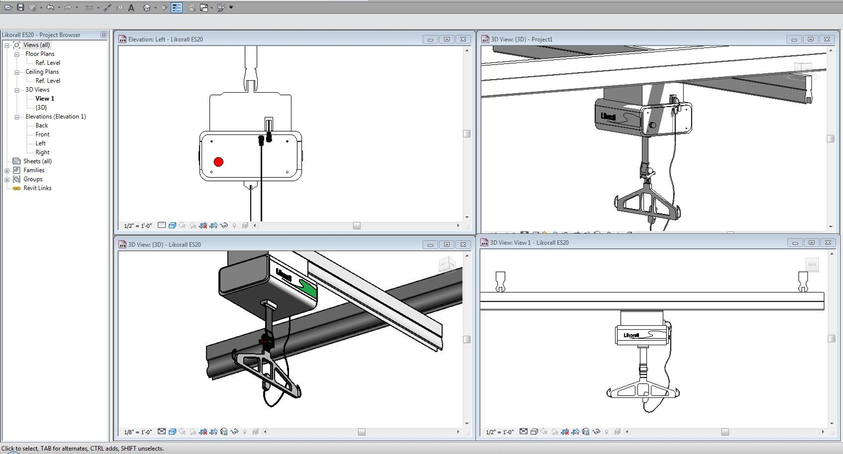Click the Revit Links item
843x454 pixels.
[37, 188]
